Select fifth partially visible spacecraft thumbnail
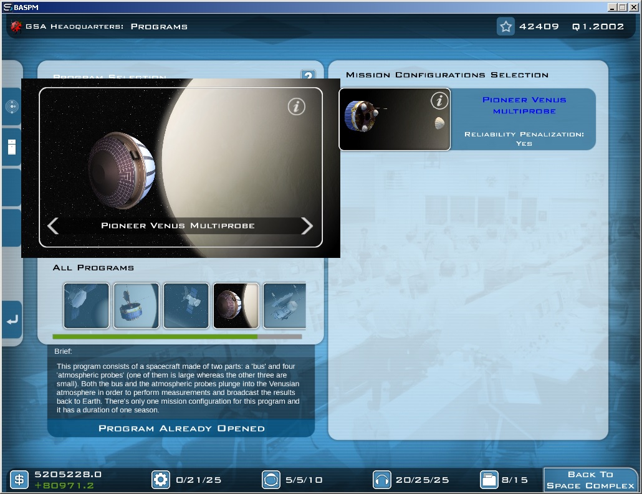Image resolution: width=642 pixels, height=494 pixels. (285, 306)
